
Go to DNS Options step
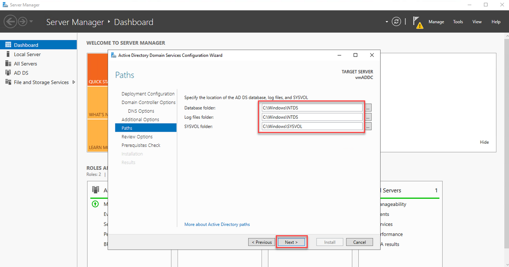141,111
